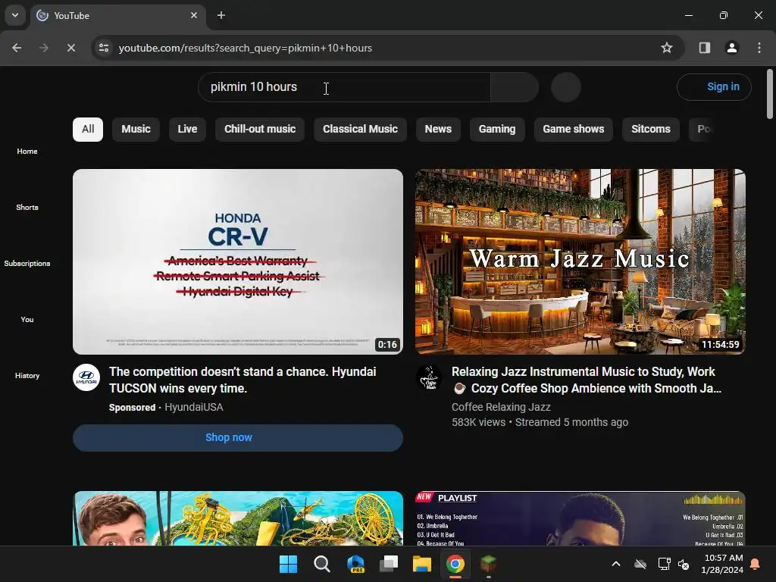Viewport: 776px width, 582px height.
Task: Select the Gaming filter chip
Action: [497, 129]
